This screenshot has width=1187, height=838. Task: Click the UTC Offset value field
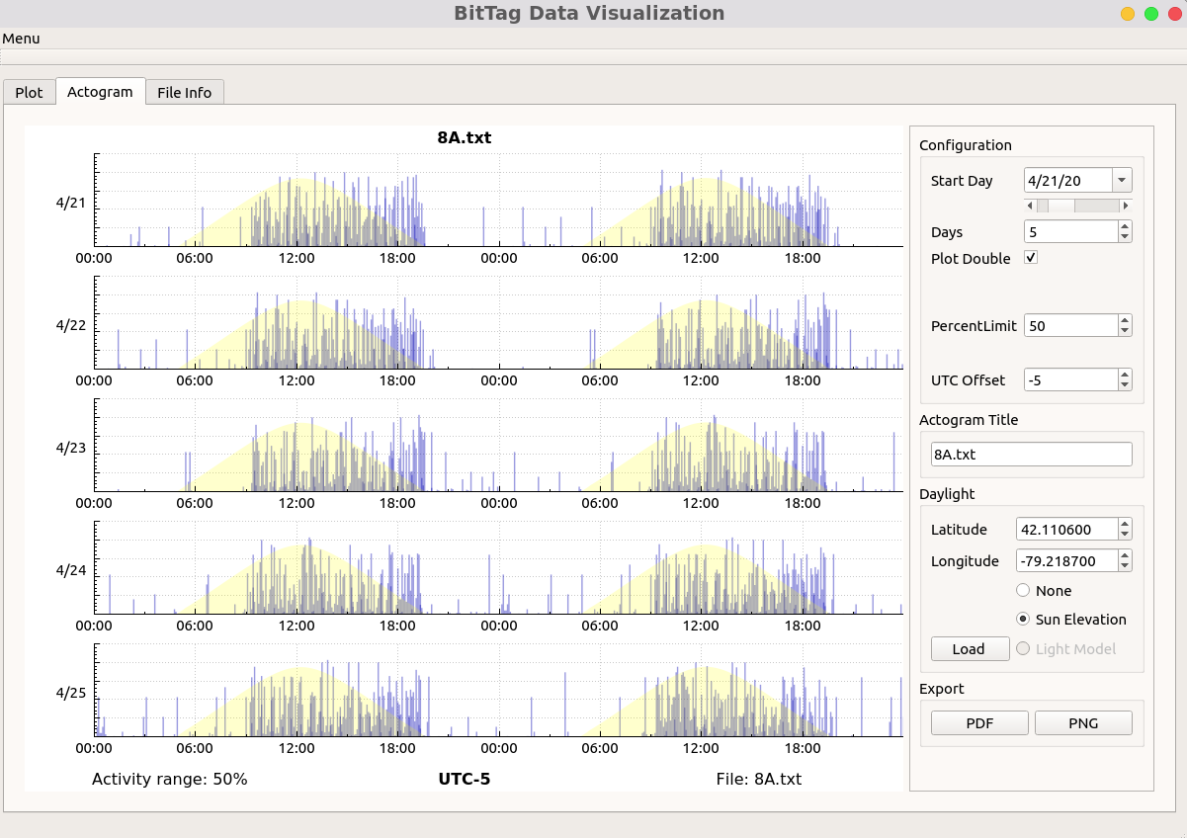coord(1070,379)
